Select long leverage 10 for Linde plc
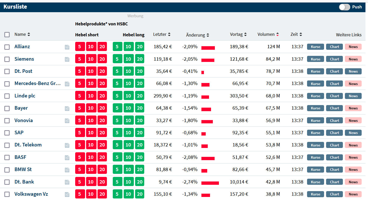368x200 pixels. [129, 96]
